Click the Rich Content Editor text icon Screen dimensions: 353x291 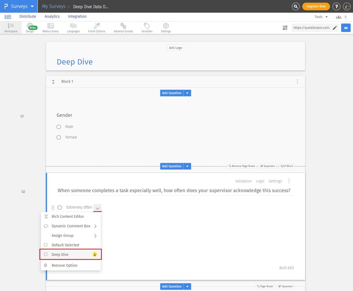pos(46,216)
